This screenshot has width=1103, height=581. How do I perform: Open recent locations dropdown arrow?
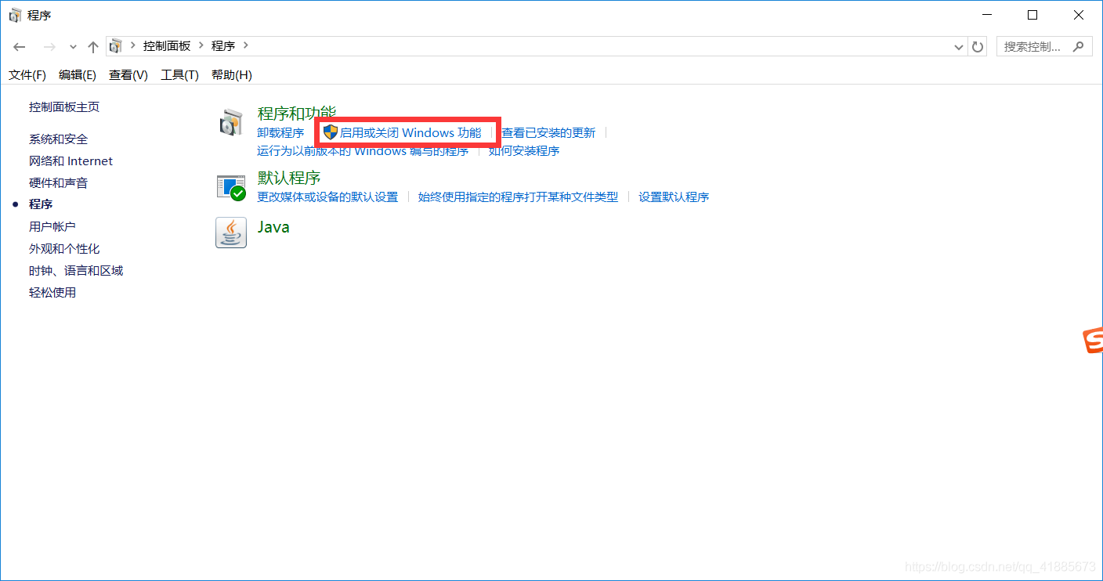pyautogui.click(x=73, y=47)
